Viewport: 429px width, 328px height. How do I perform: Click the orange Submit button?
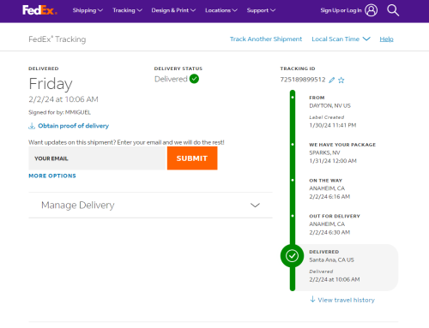click(192, 158)
